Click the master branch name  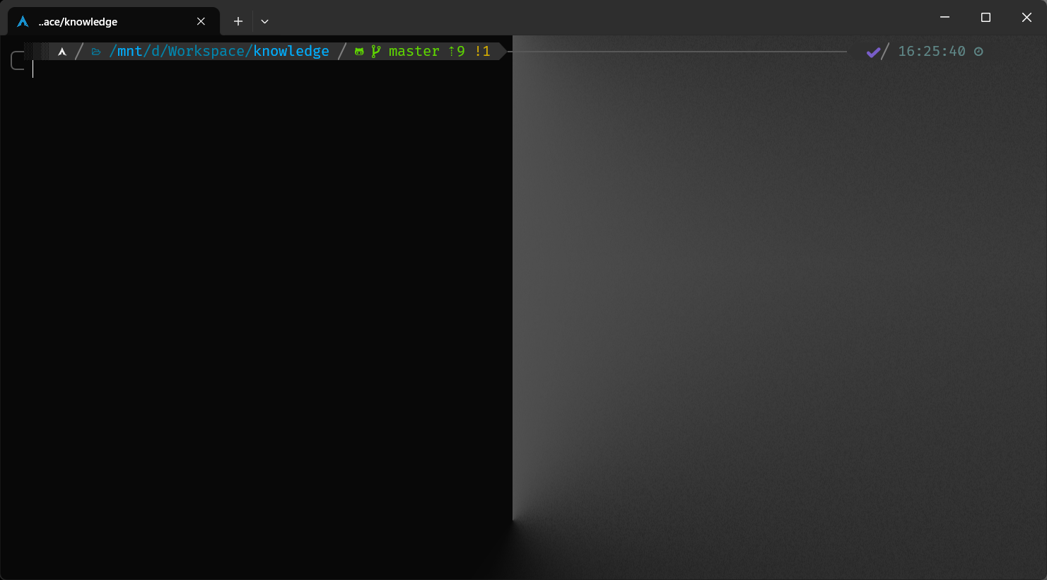[x=414, y=52]
